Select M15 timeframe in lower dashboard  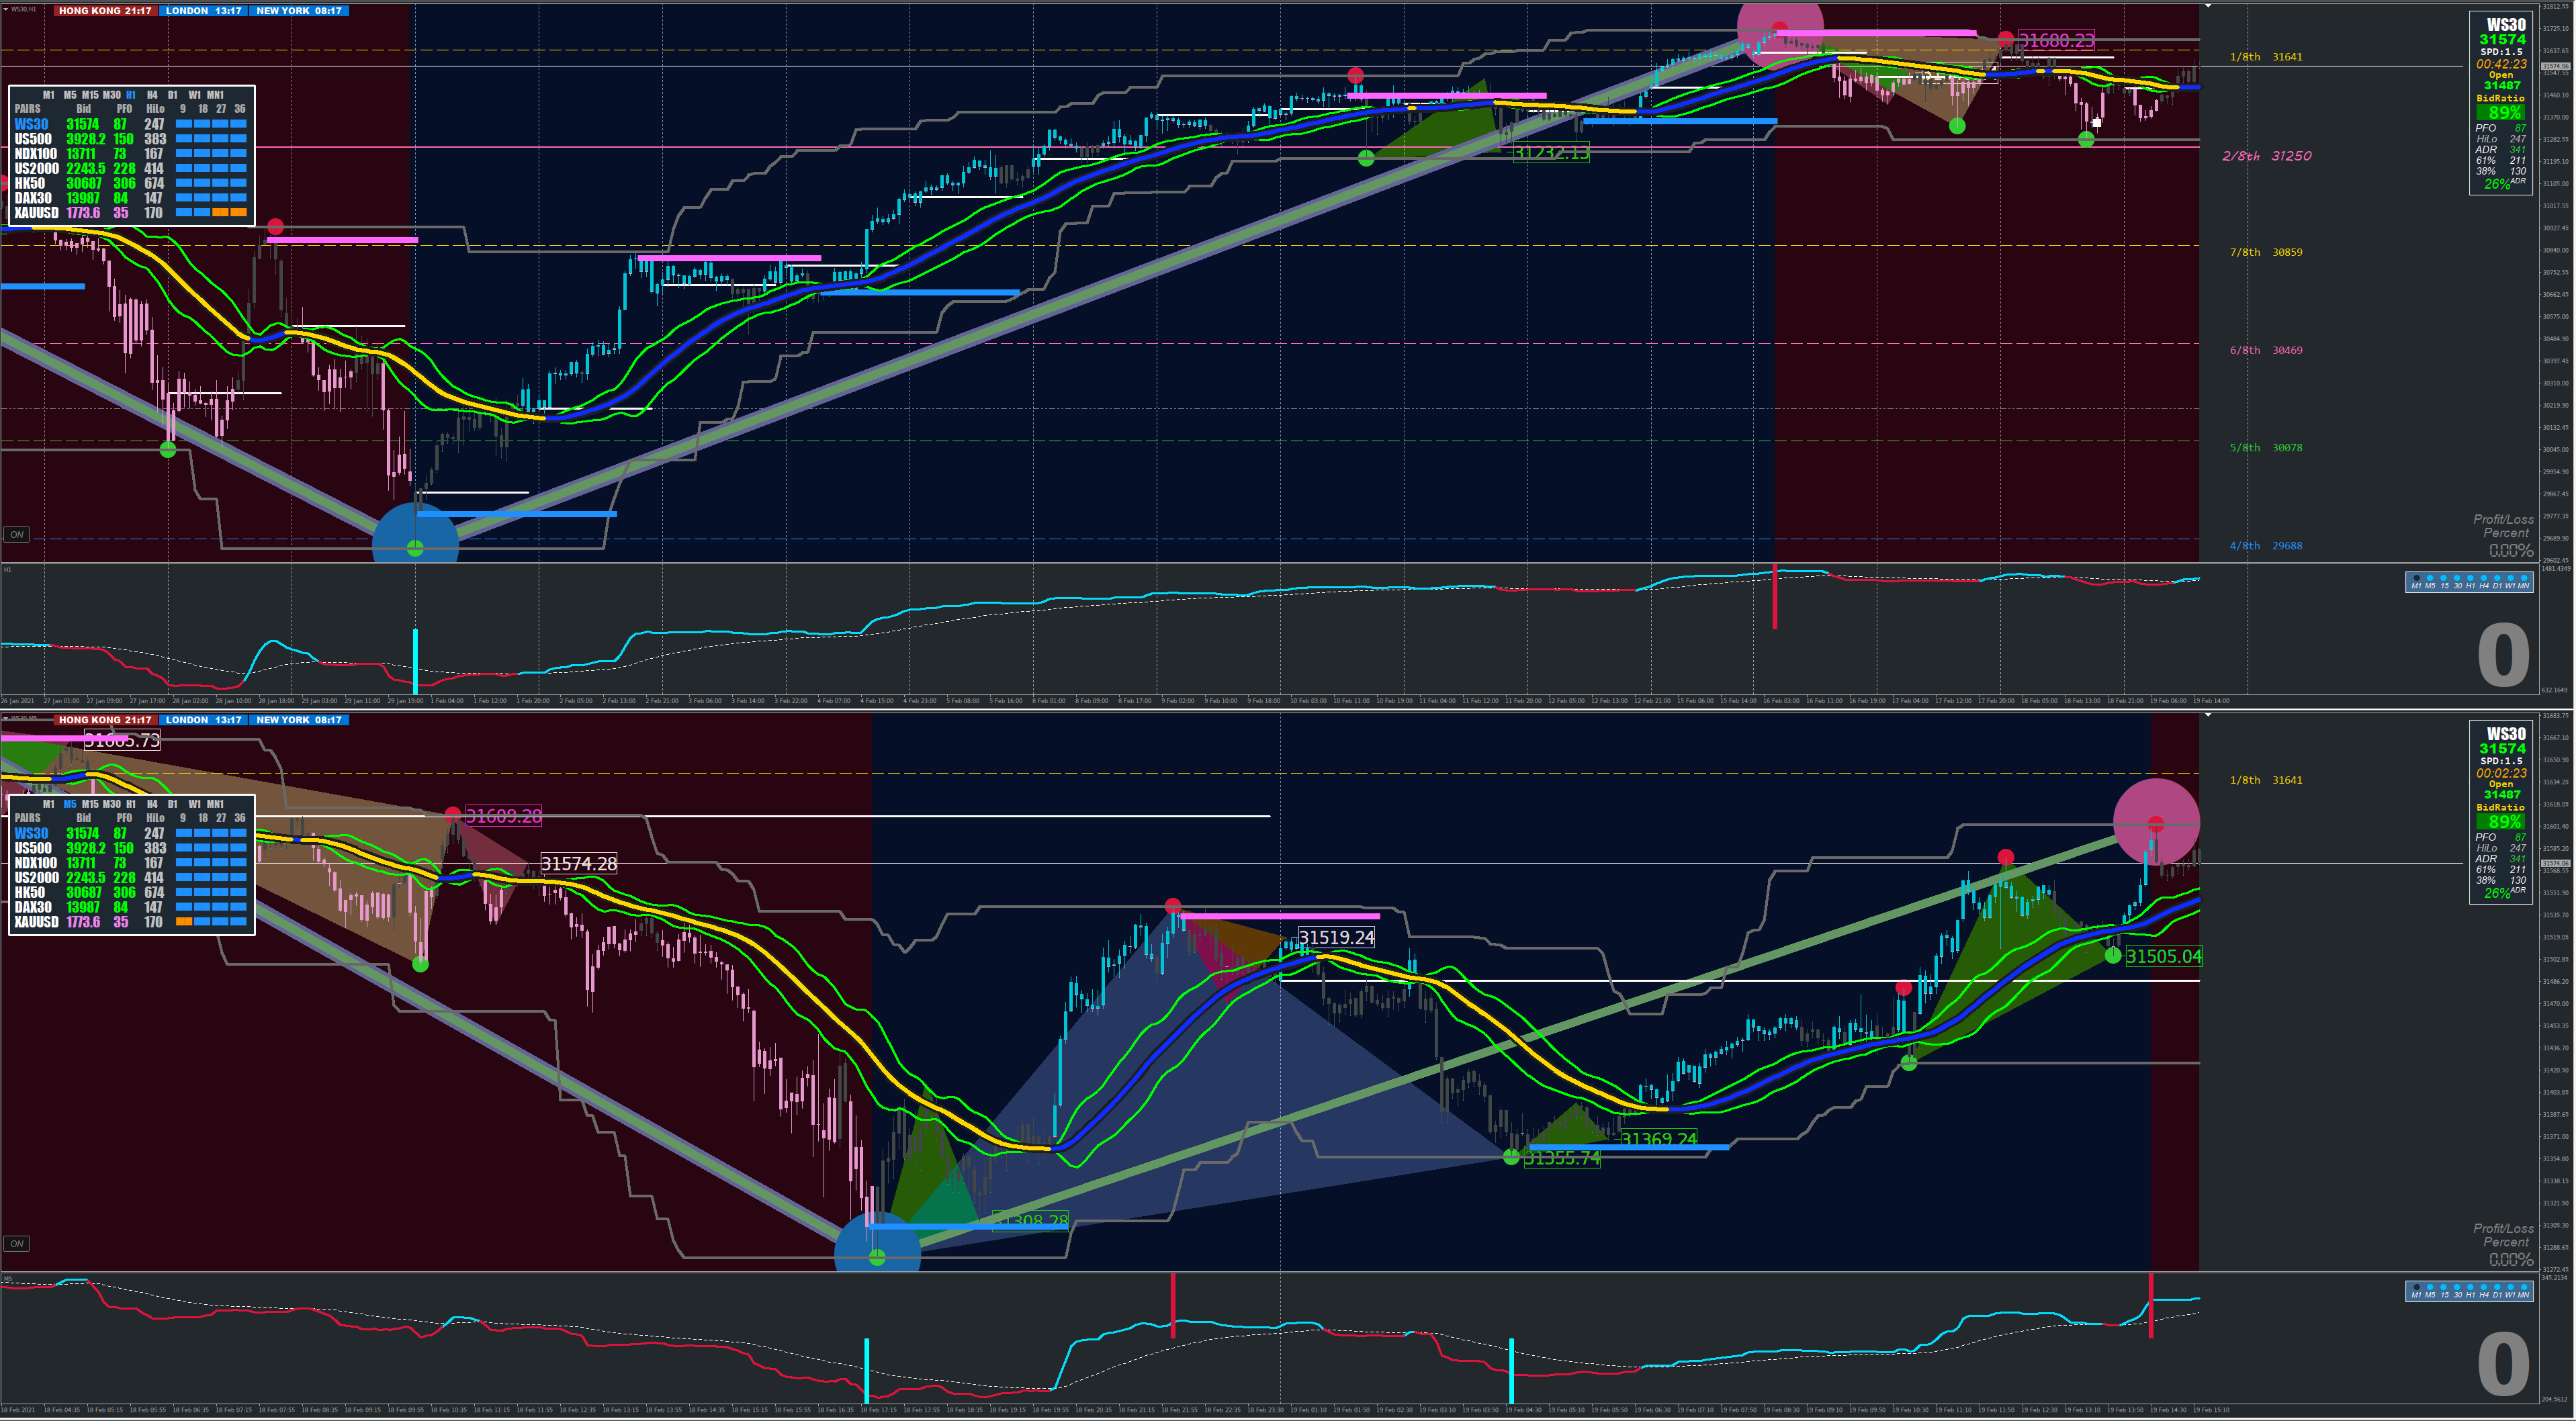[x=90, y=804]
